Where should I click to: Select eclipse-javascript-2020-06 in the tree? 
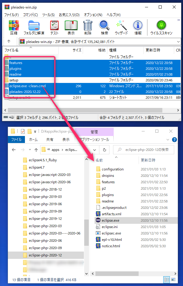point(50,182)
